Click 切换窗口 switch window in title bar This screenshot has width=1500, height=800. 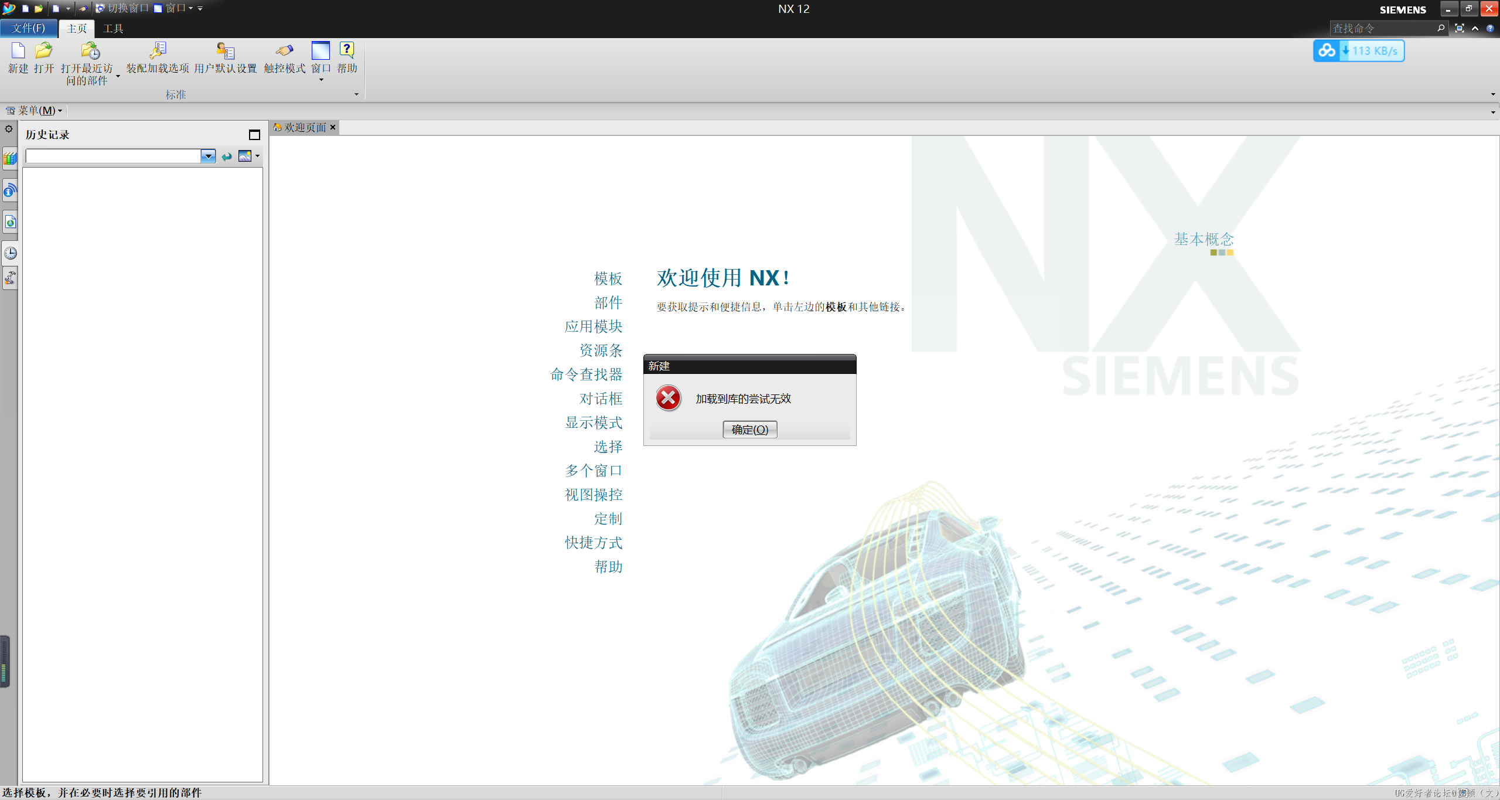[122, 8]
